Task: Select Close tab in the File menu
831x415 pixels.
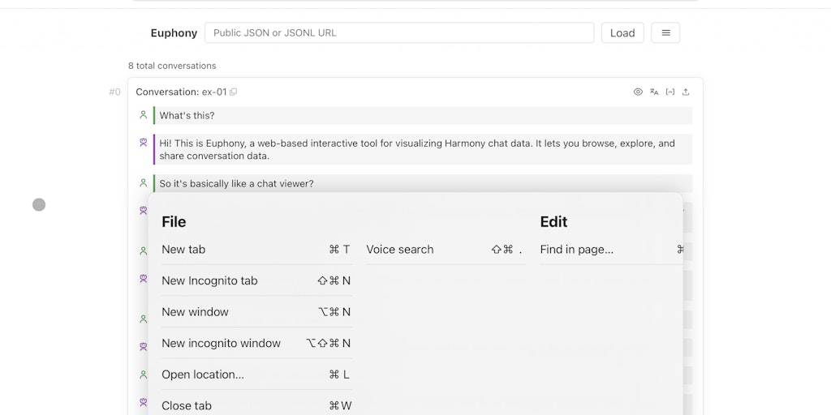Action: [x=256, y=405]
